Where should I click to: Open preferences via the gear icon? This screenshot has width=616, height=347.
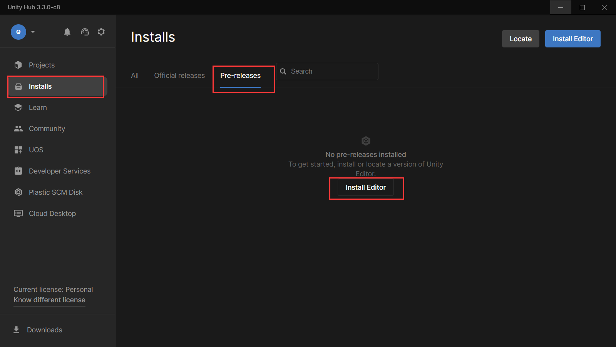101,32
